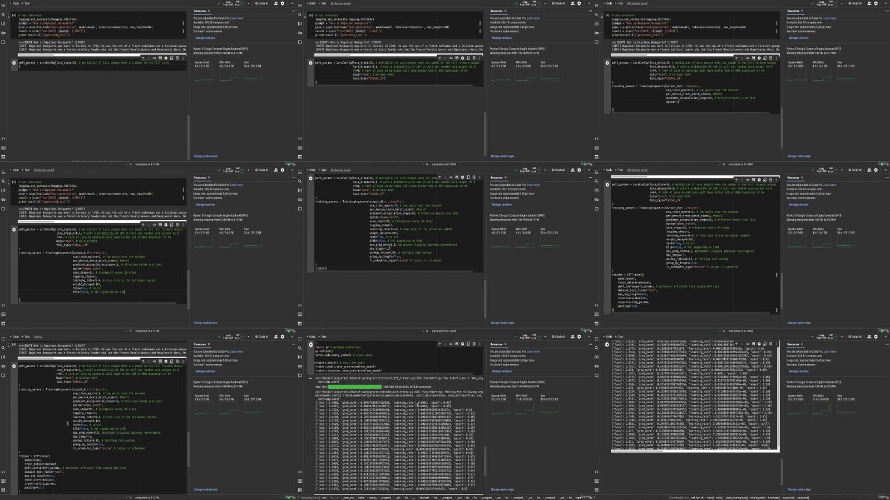890x500 pixels.
Task: Open terminal icon in center frame sidebar
Action: click(300, 323)
